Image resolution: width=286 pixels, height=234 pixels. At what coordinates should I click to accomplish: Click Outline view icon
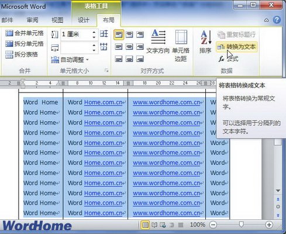click(172, 225)
